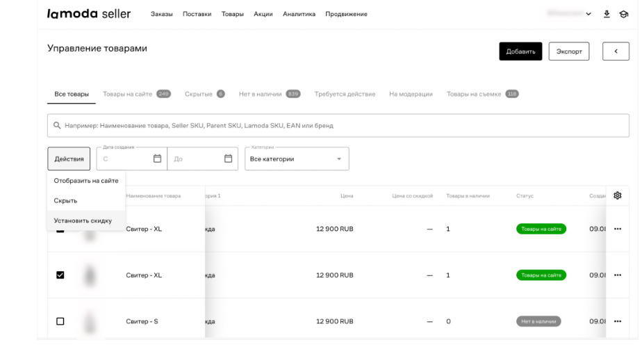Viewport: 642px width, 347px height.
Task: Select Установить скидку from actions menu
Action: (83, 220)
